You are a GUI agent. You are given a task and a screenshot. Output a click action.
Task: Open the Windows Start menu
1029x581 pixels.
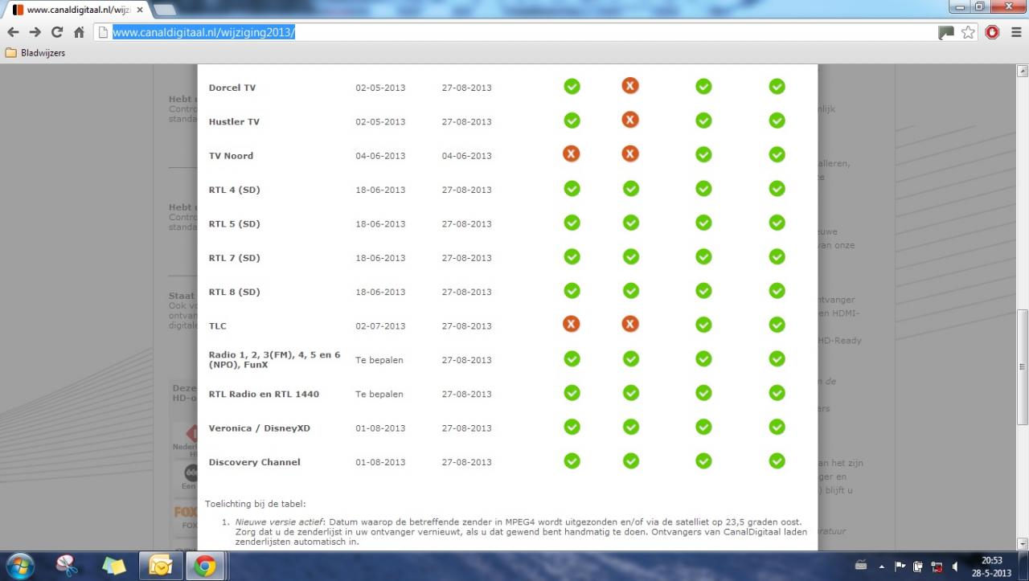tap(19, 566)
